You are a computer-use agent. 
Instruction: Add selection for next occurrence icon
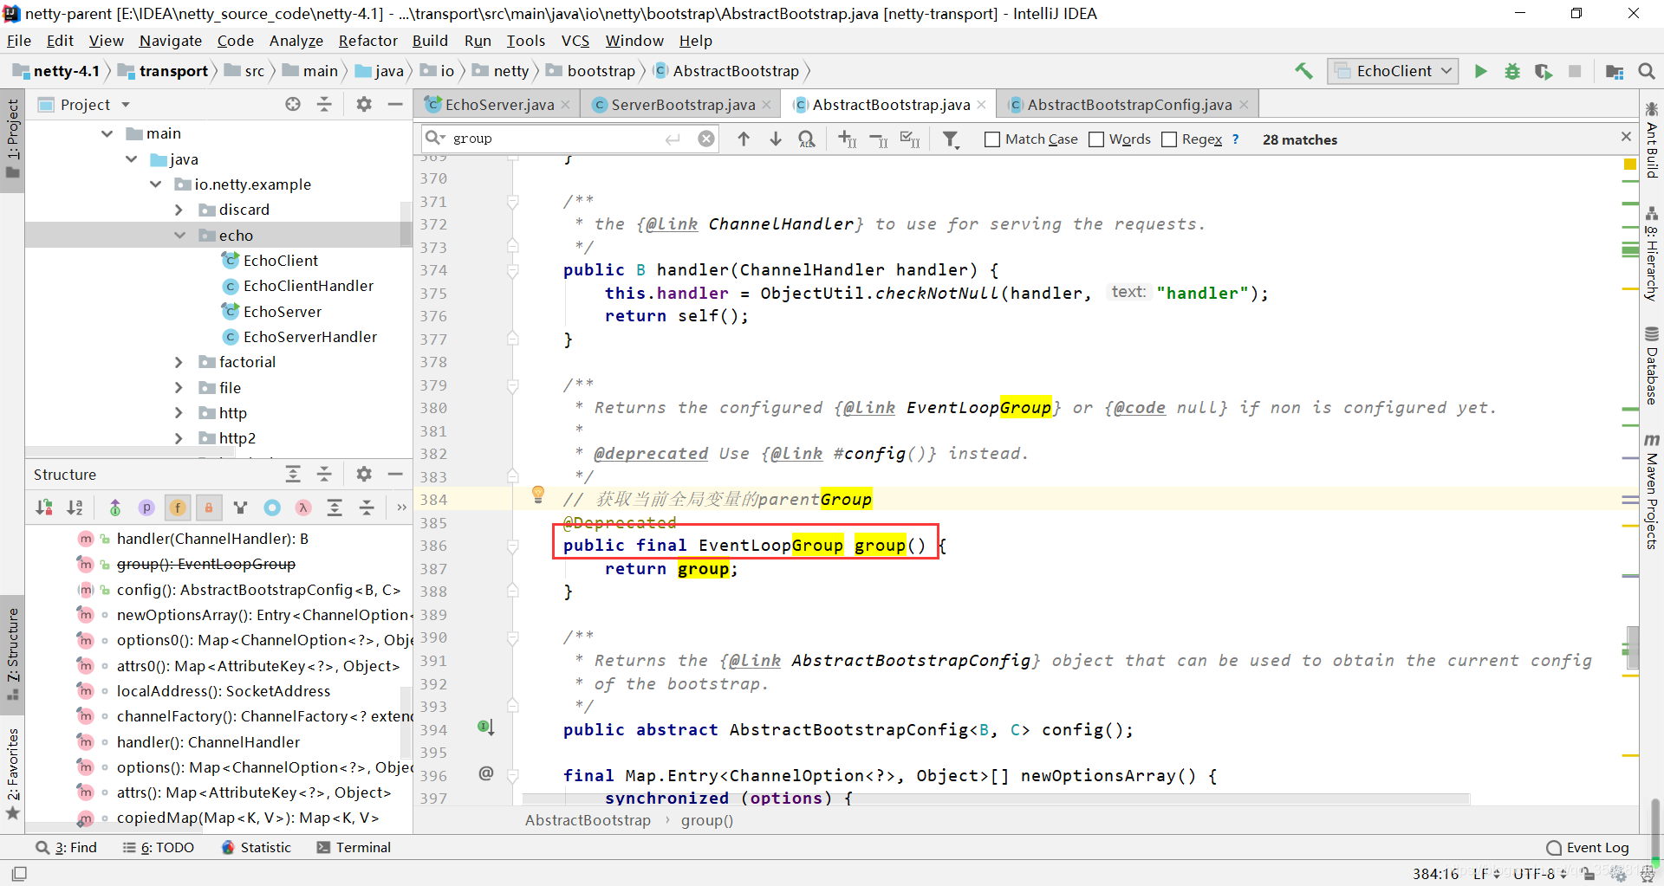point(847,139)
